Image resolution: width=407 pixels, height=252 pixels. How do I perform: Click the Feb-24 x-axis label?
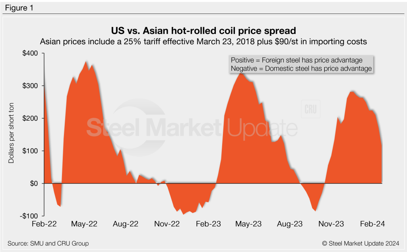(x=372, y=224)
